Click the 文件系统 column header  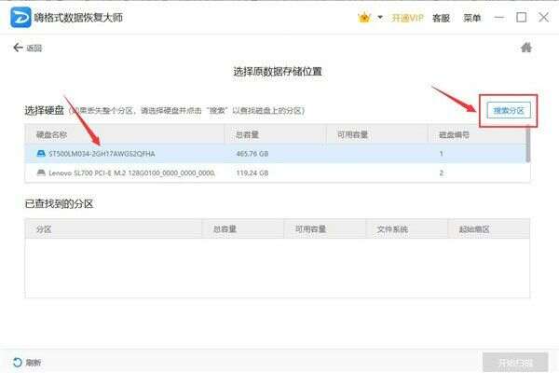[391, 228]
